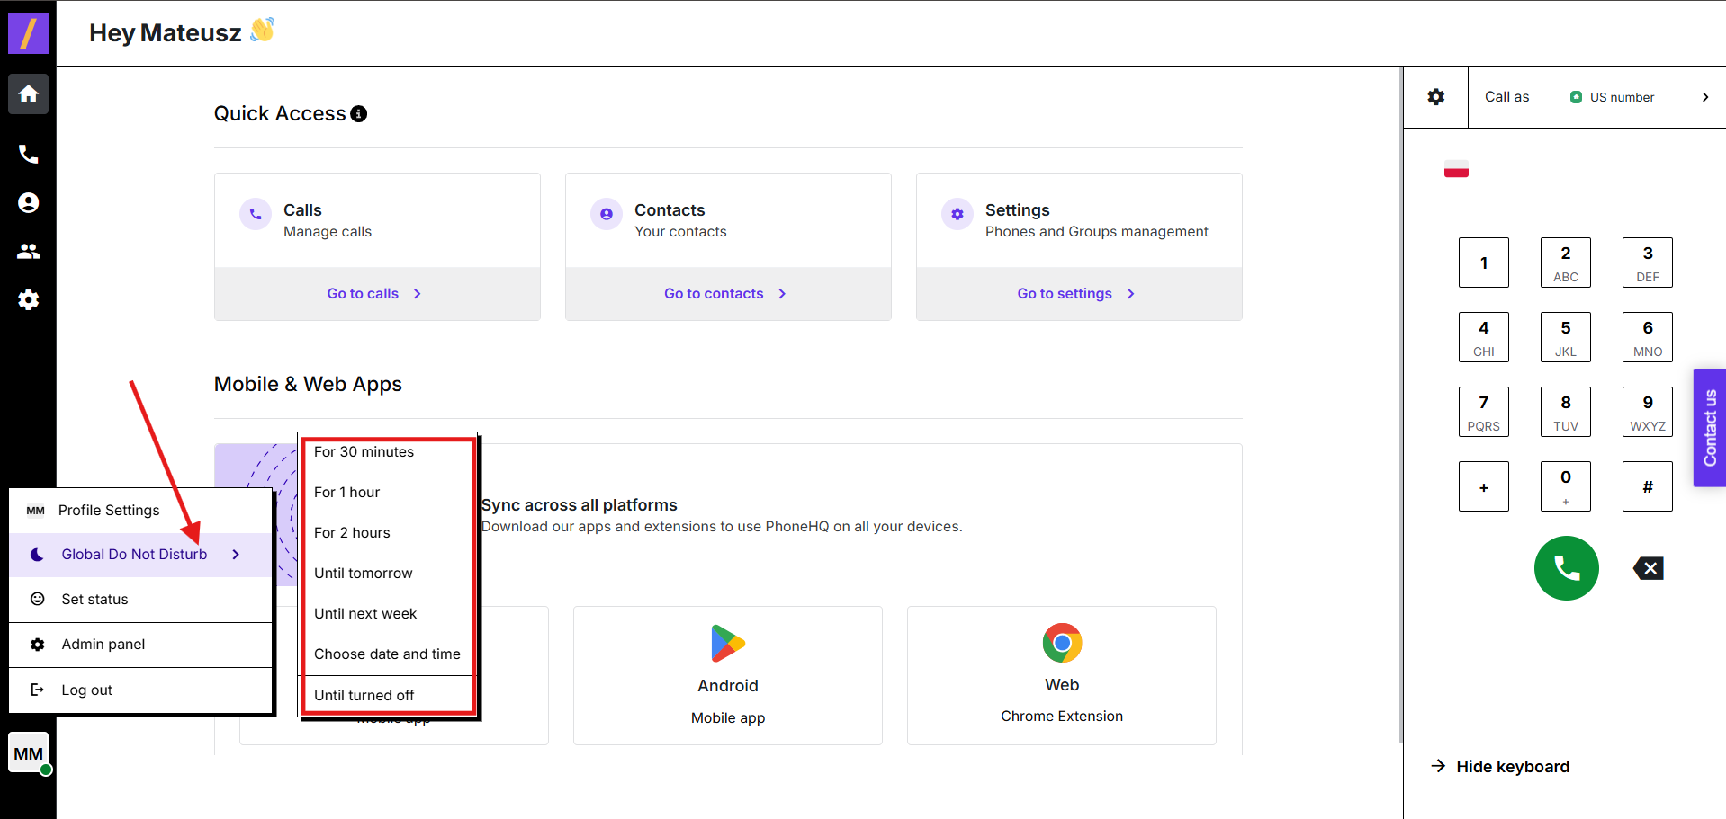This screenshot has height=819, width=1726.
Task: Open the Home page from sidebar
Action: [x=29, y=93]
